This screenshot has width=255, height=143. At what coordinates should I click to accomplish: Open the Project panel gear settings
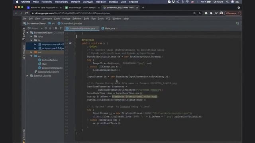56,28
